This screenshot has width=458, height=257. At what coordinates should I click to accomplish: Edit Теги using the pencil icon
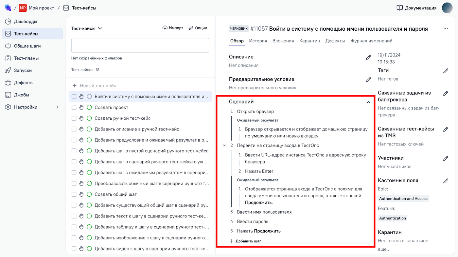coord(446,71)
